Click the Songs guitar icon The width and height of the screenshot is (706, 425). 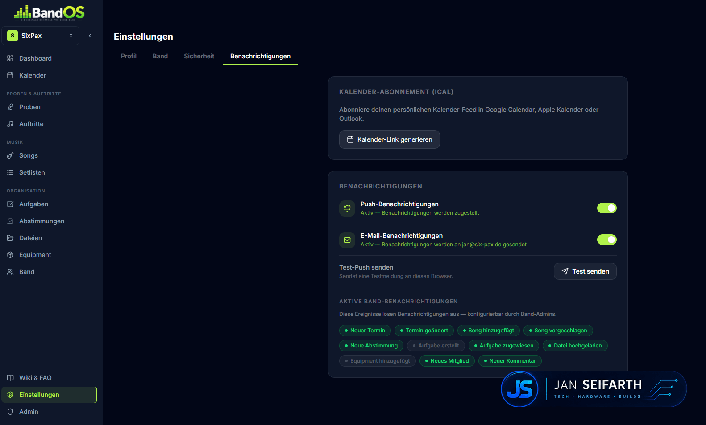tap(10, 155)
